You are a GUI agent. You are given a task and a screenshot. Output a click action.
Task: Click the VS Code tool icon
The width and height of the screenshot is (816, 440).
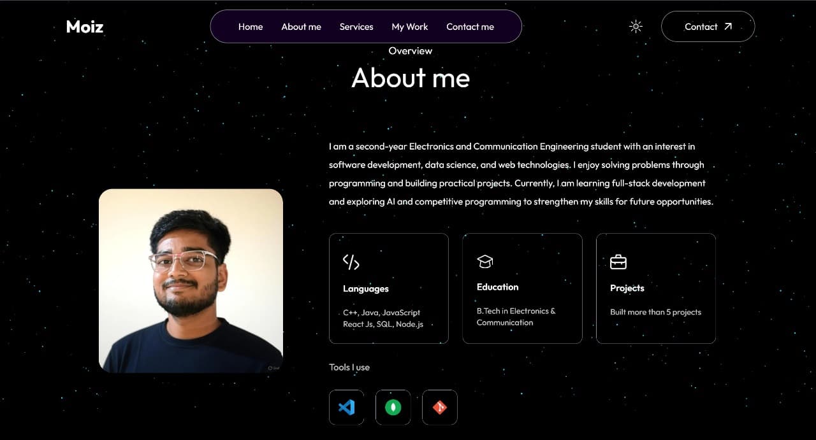tap(346, 408)
